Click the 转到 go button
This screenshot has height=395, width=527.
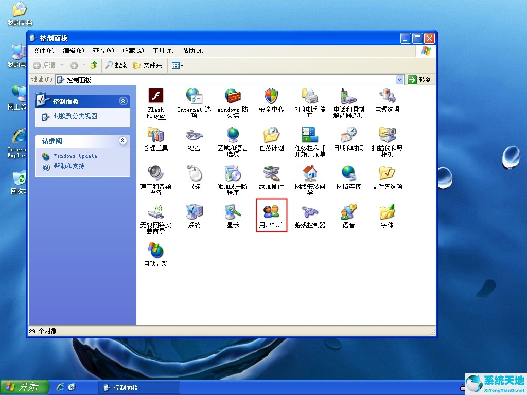(x=419, y=80)
